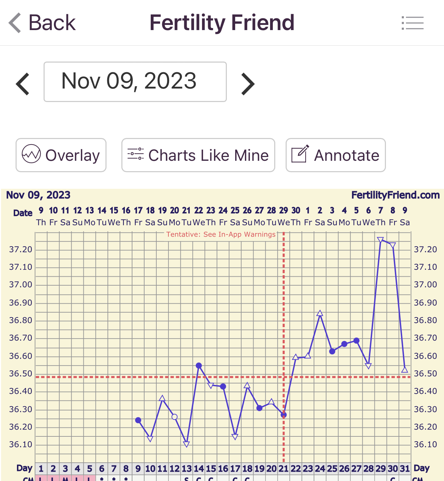Image resolution: width=444 pixels, height=481 pixels.
Task: Tap the Back chevron icon
Action: tap(15, 23)
